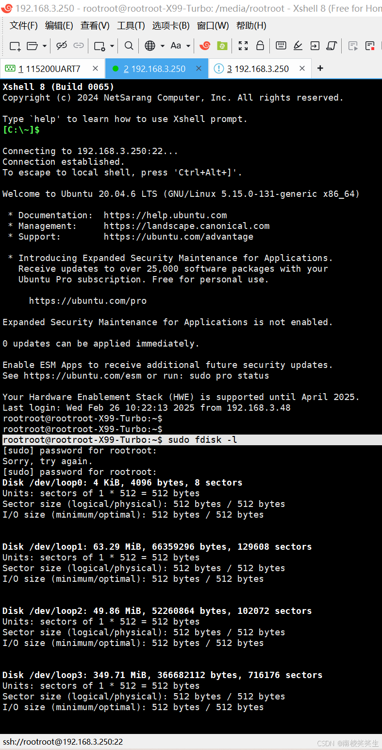
Task: Open the 窗口(W) menu
Action: (213, 26)
